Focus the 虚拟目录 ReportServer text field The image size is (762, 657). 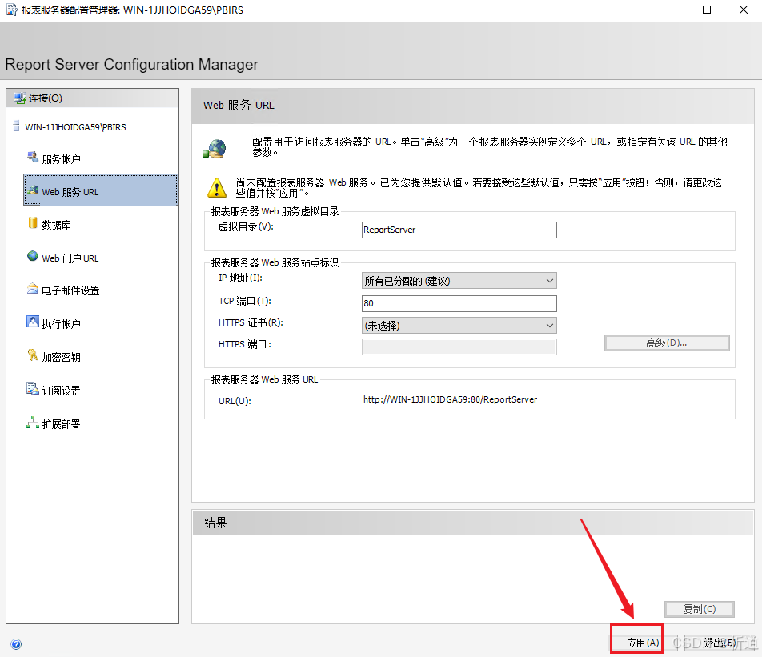tap(459, 230)
